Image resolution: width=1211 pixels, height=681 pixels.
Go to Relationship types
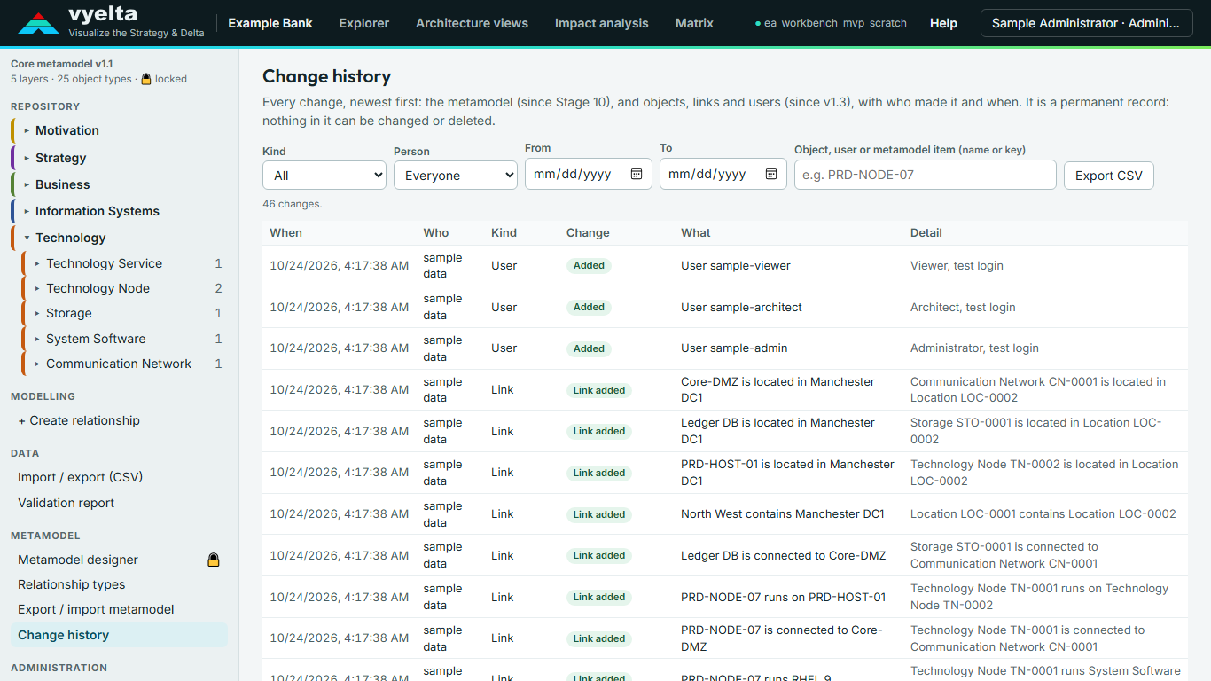(x=72, y=584)
